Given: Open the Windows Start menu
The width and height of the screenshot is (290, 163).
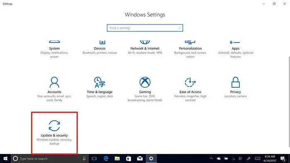Looking at the screenshot, I should (x=5, y=158).
